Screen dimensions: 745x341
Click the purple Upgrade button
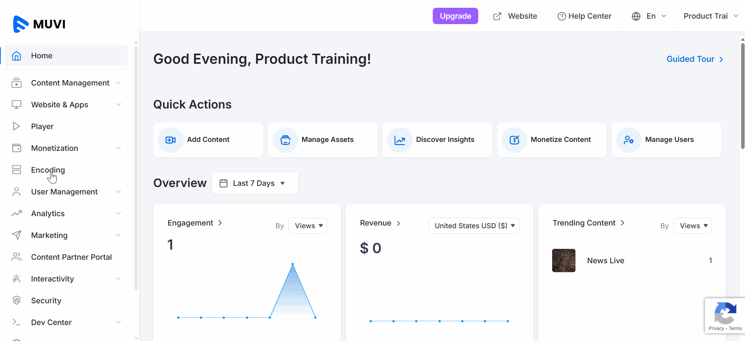pyautogui.click(x=455, y=16)
